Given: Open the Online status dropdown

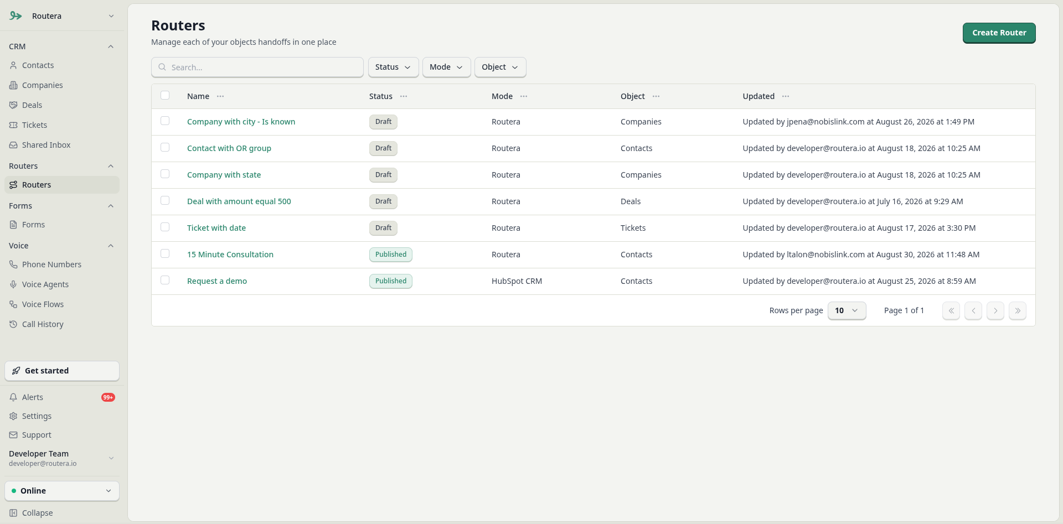Looking at the screenshot, I should coord(62,491).
